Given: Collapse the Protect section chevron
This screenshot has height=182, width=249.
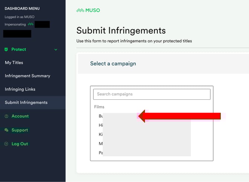Looking at the screenshot, I should pos(56,50).
